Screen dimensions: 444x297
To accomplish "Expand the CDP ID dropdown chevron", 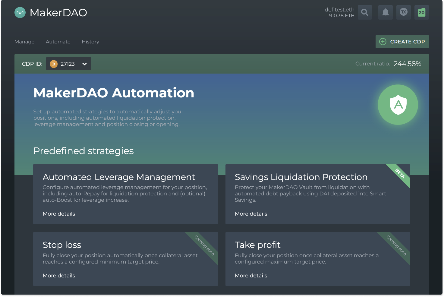I will (85, 64).
